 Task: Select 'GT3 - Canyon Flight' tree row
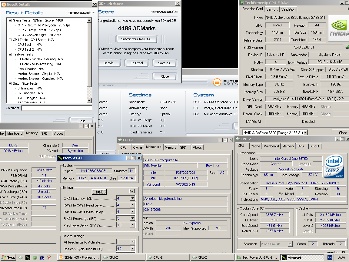click(39, 35)
